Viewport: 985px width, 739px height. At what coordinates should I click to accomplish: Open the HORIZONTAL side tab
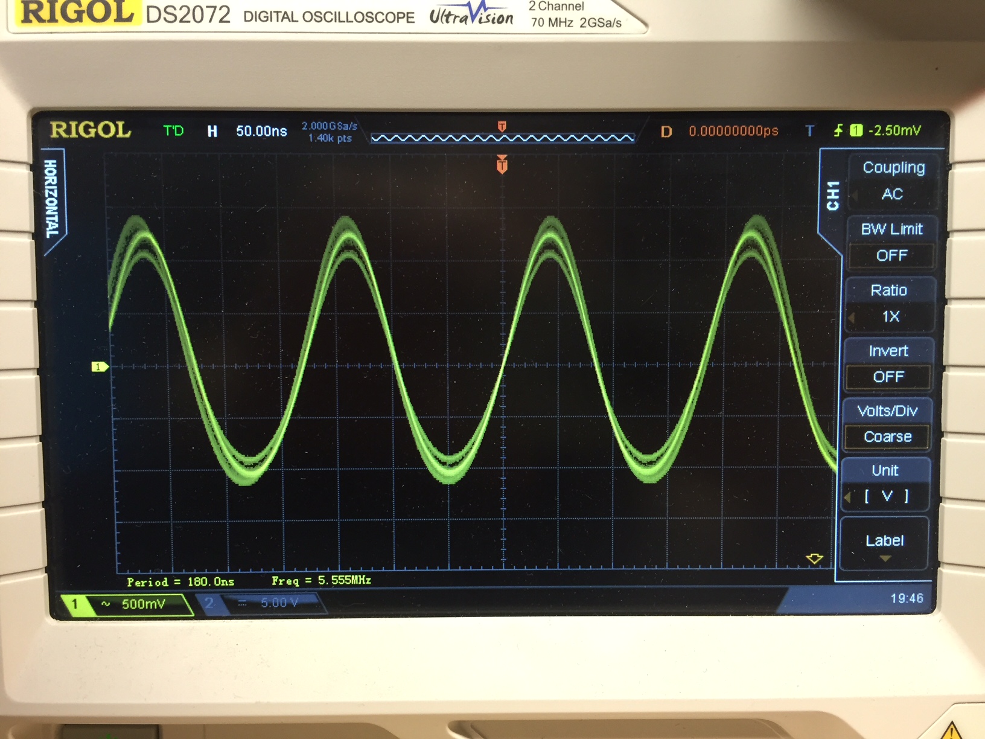(52, 199)
